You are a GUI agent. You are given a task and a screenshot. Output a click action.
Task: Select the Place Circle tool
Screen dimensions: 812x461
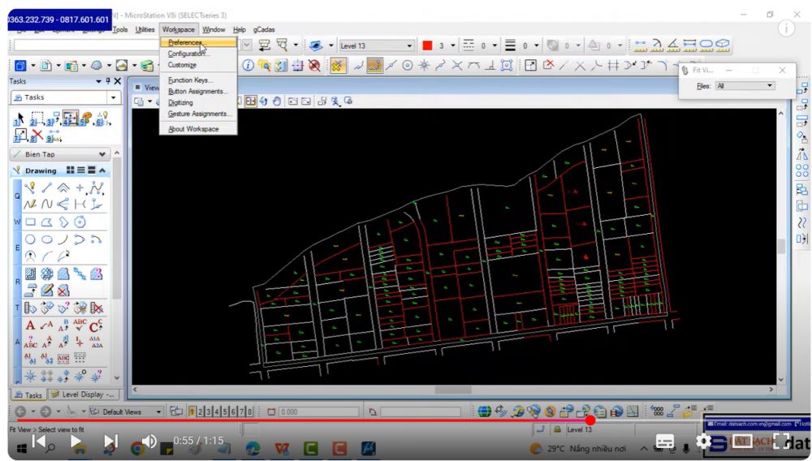pyautogui.click(x=30, y=239)
